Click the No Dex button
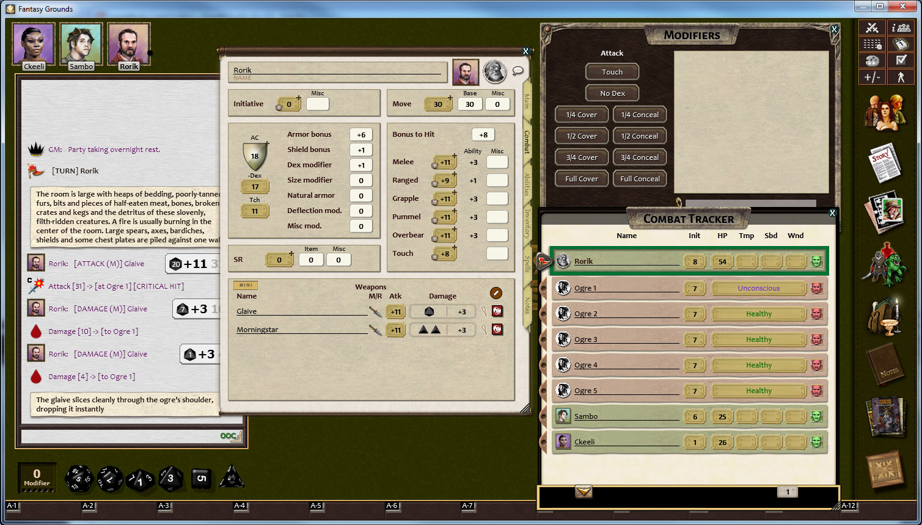Viewport: 922px width, 525px height. 612,93
